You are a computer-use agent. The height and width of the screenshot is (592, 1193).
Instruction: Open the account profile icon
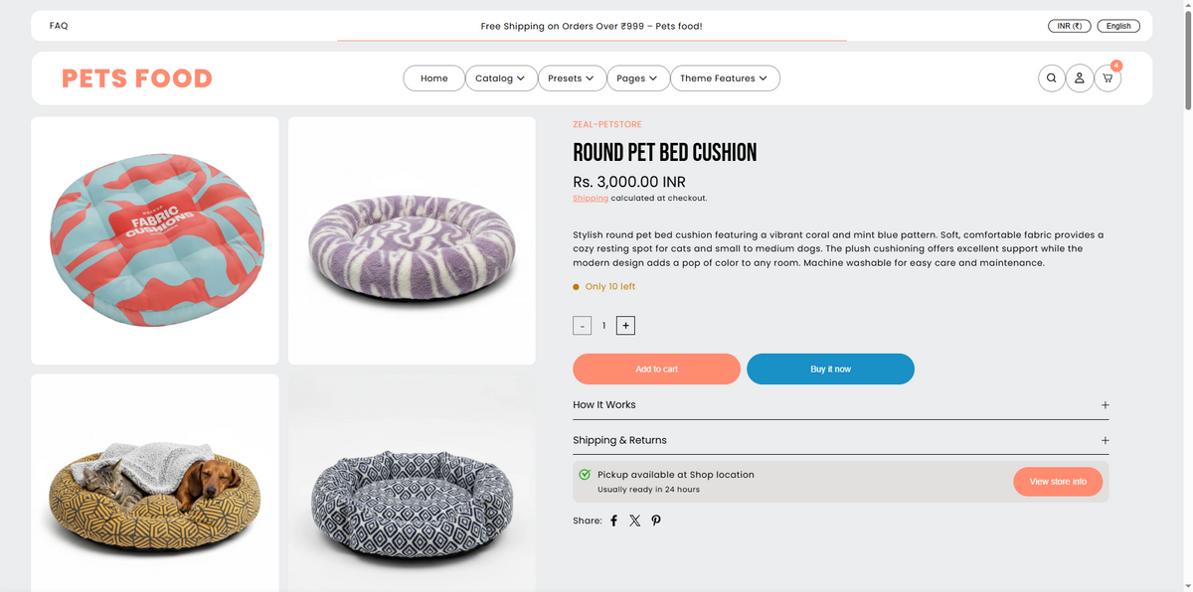click(1080, 78)
